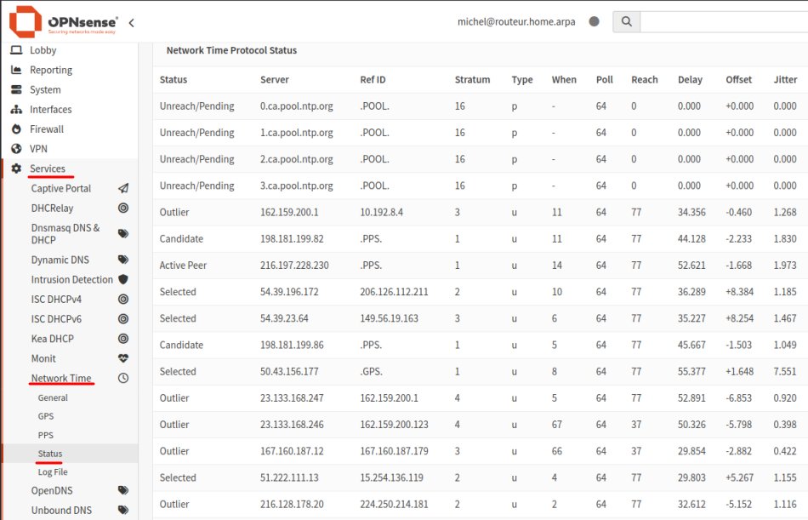Screen dimensions: 808x520
Task: Collapse the sidebar using the chevron toggle
Action: 131,22
